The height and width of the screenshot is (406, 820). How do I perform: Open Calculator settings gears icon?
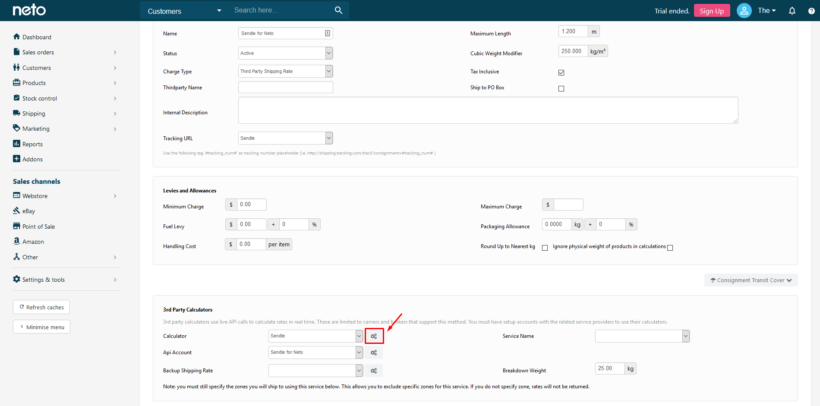(374, 336)
